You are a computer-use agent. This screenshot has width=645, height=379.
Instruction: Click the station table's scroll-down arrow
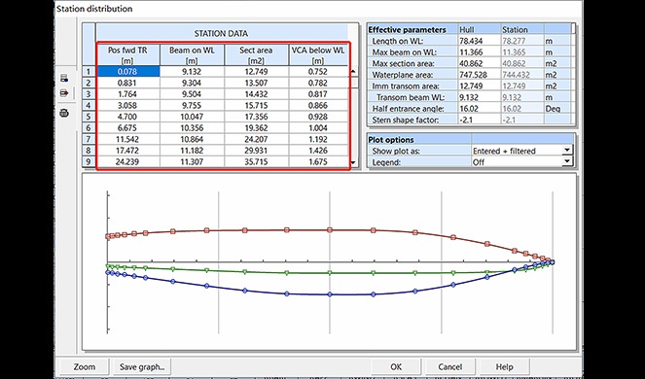(x=353, y=162)
